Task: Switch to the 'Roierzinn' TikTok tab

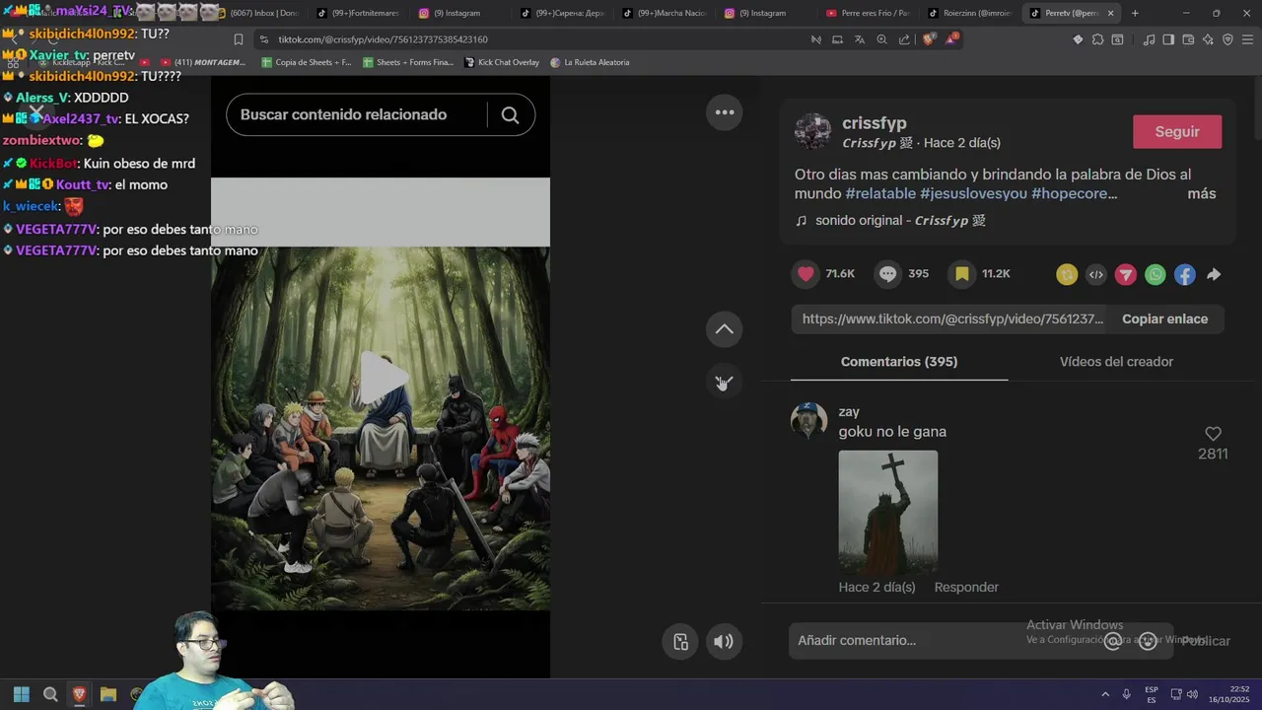Action: tap(969, 13)
